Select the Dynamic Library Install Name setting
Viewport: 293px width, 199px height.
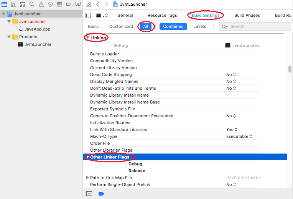coord(119,95)
